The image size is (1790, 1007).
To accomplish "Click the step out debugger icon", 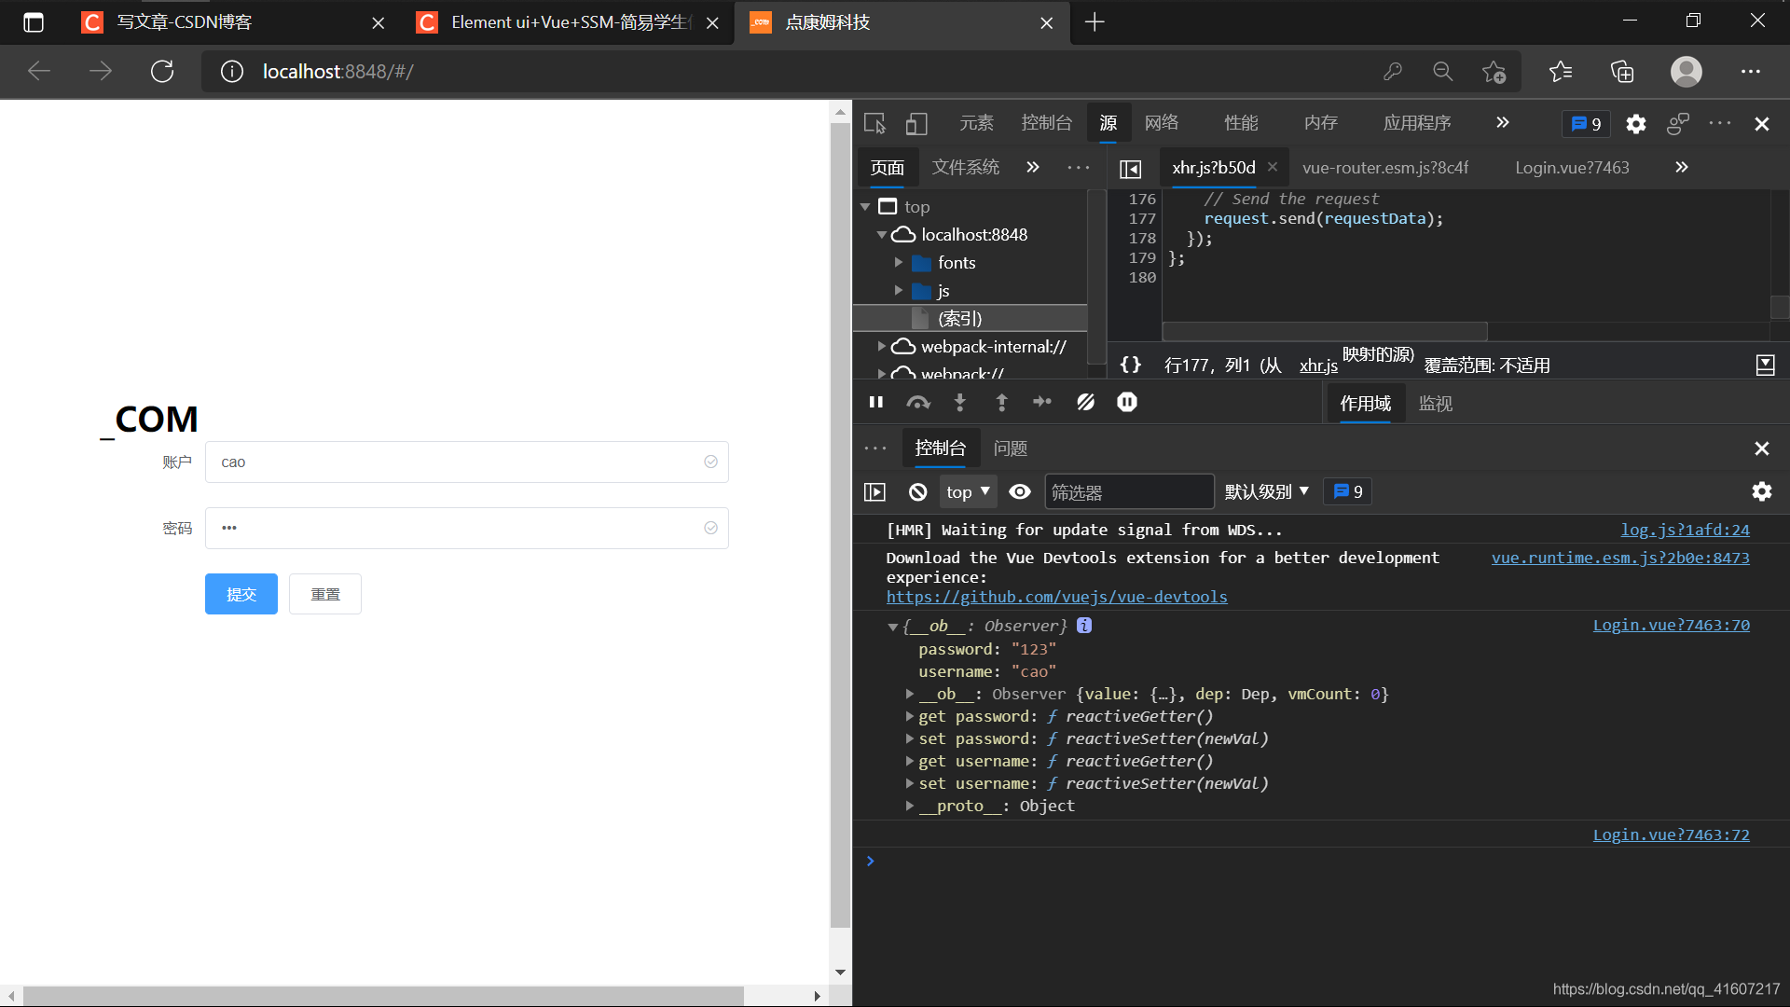I will pyautogui.click(x=1001, y=402).
